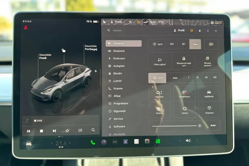Toggle auto high beam icon

pos(211,44)
